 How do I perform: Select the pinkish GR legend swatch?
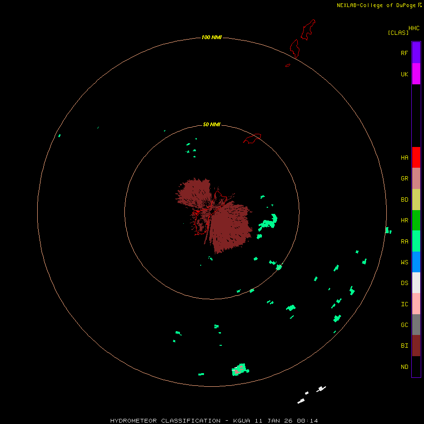click(x=416, y=179)
